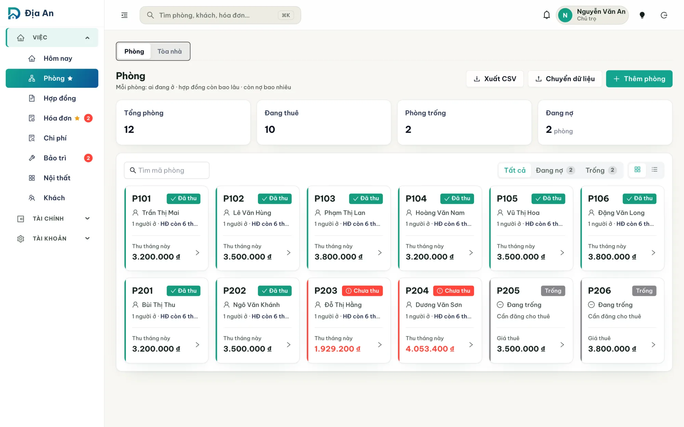Click the Hôm nay house icon

click(32, 58)
